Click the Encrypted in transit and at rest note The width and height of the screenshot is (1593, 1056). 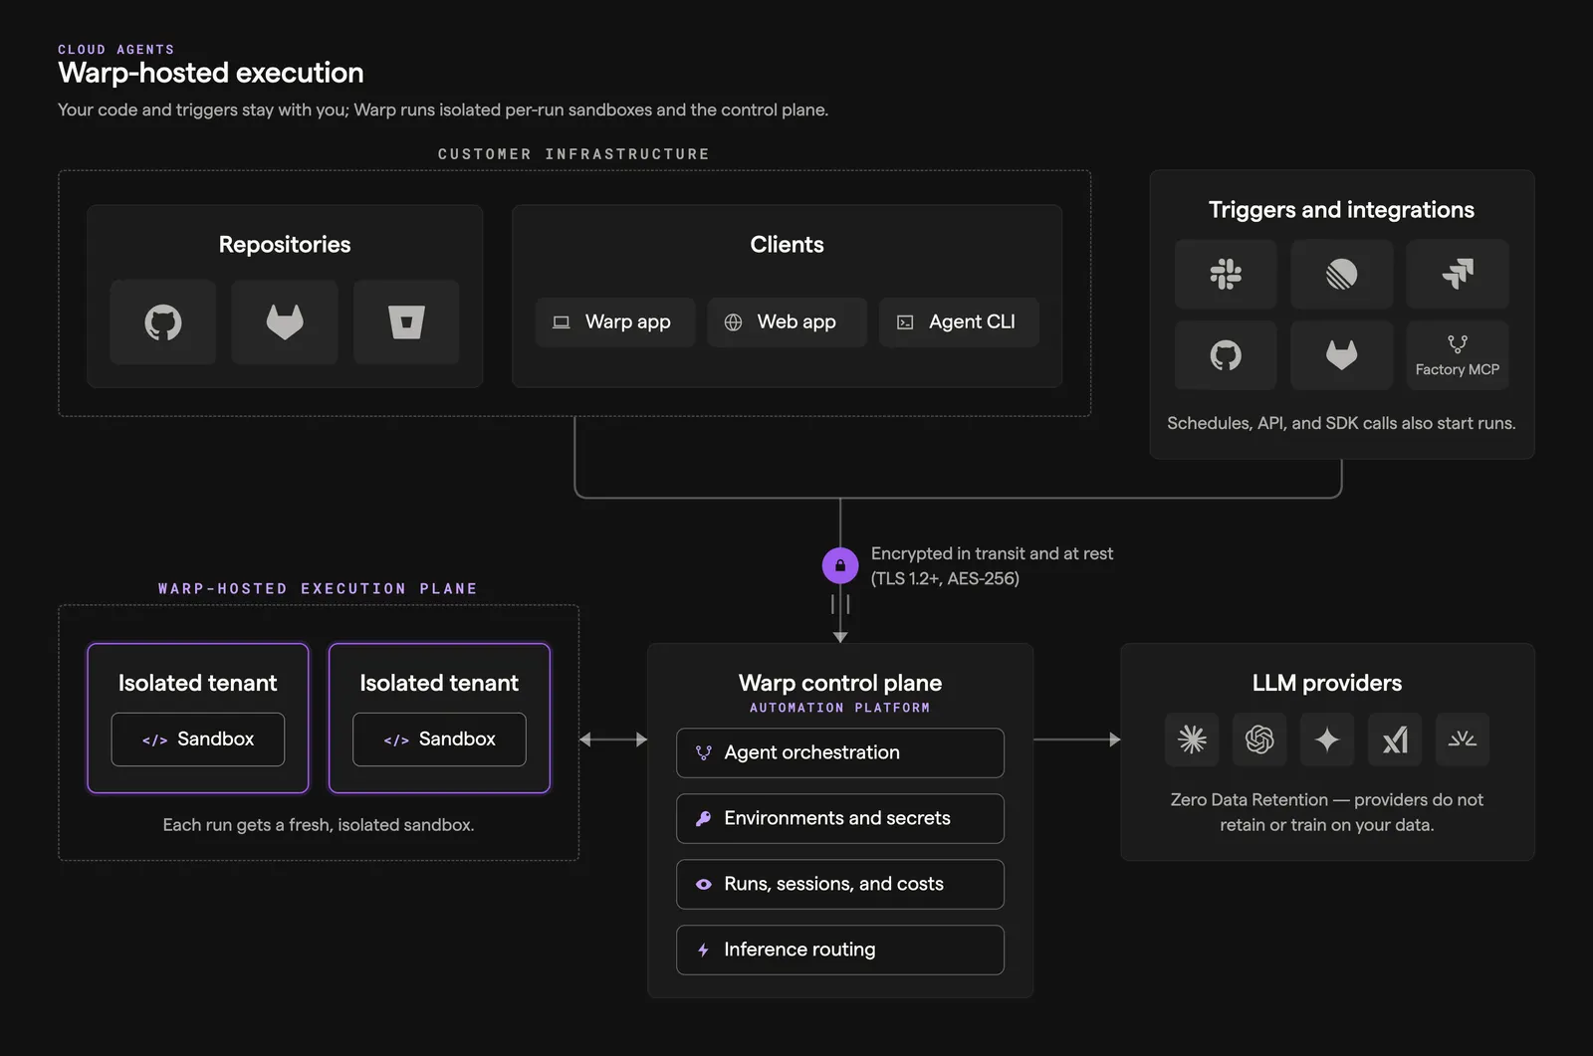coord(992,565)
